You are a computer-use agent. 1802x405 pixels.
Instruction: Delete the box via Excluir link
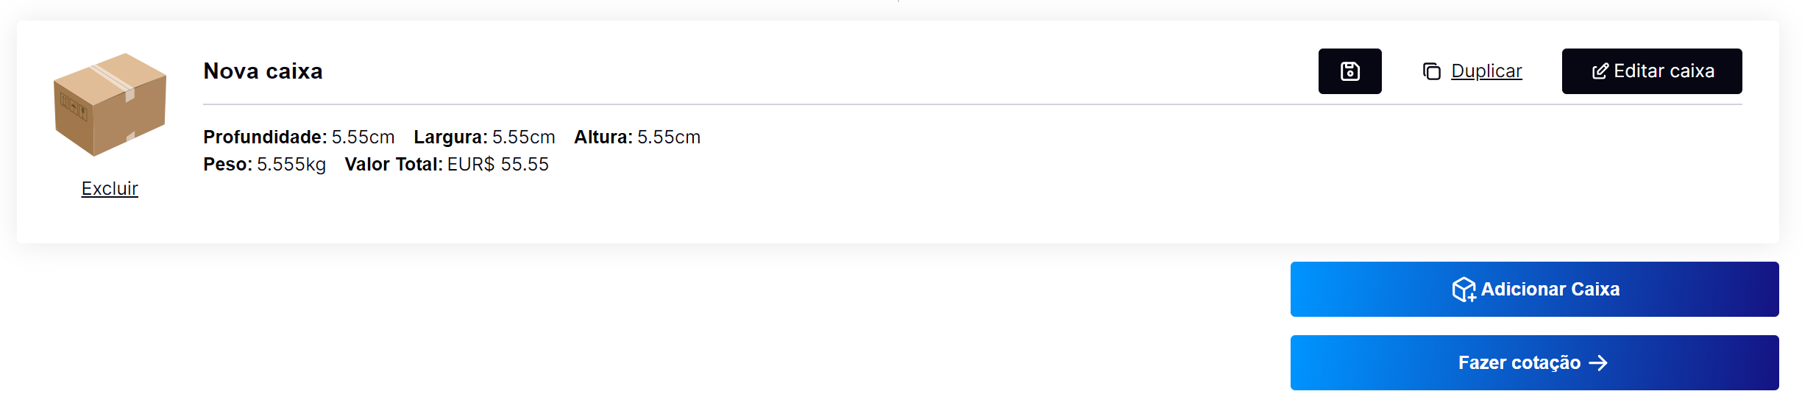(x=110, y=189)
